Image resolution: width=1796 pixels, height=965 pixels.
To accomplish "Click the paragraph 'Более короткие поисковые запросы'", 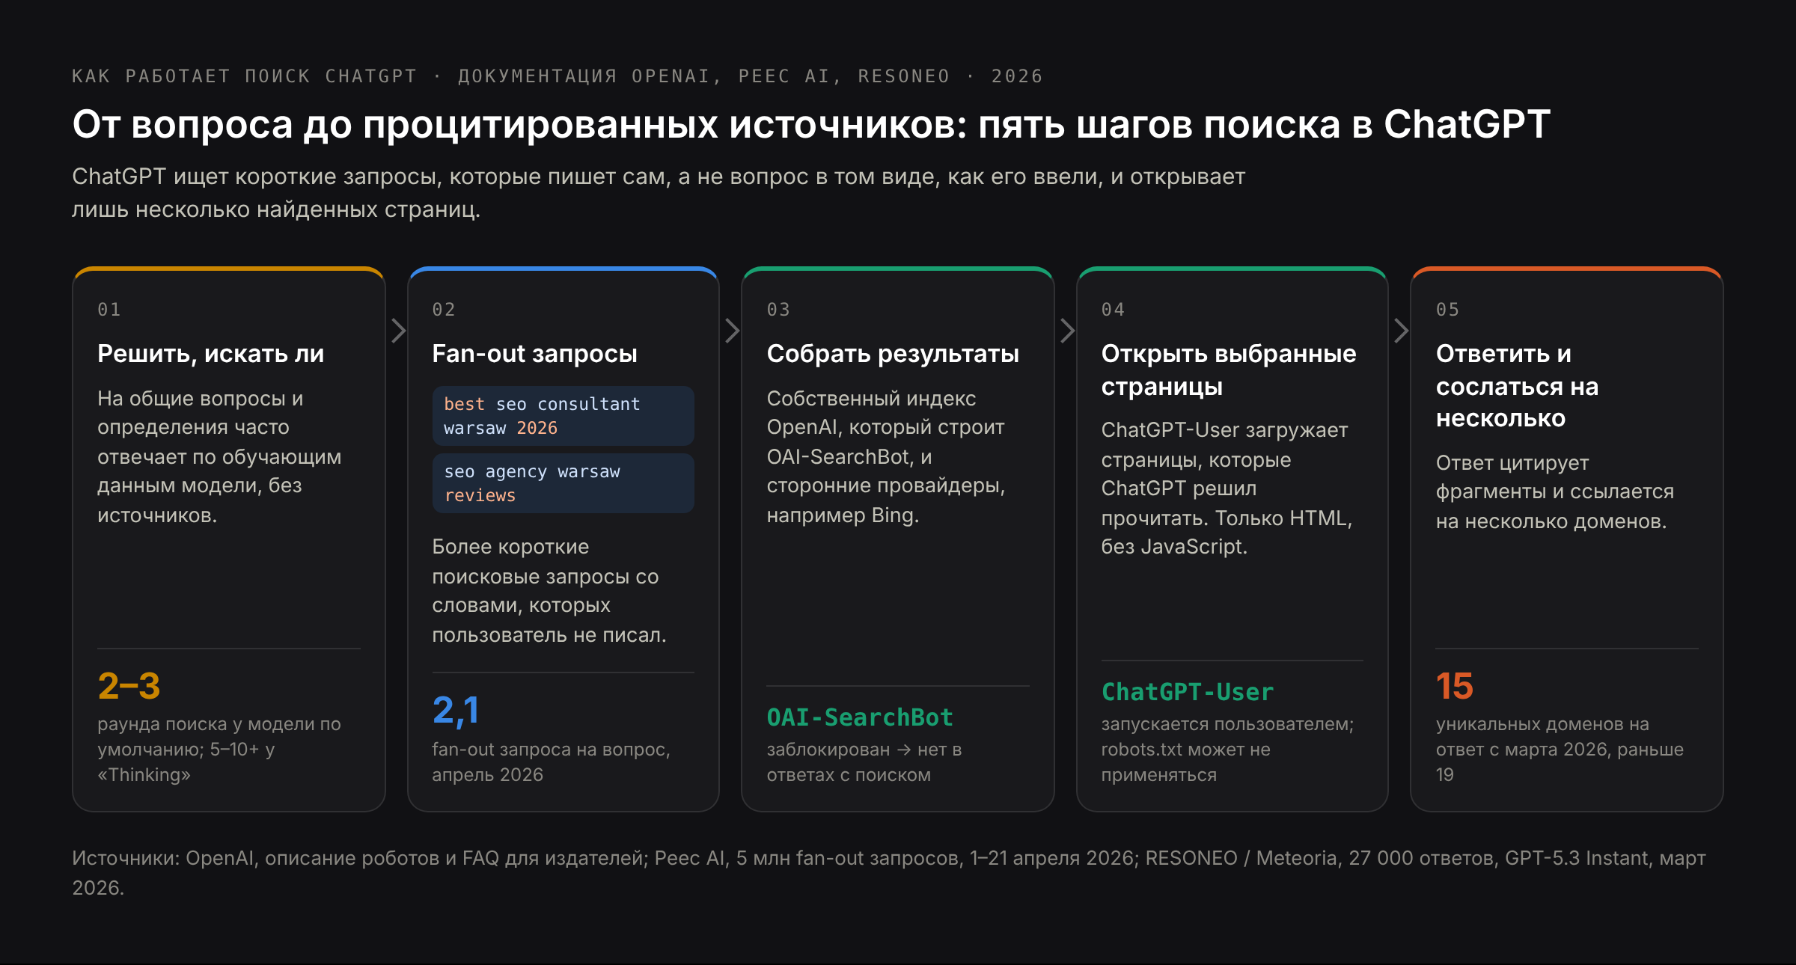I will tap(549, 590).
